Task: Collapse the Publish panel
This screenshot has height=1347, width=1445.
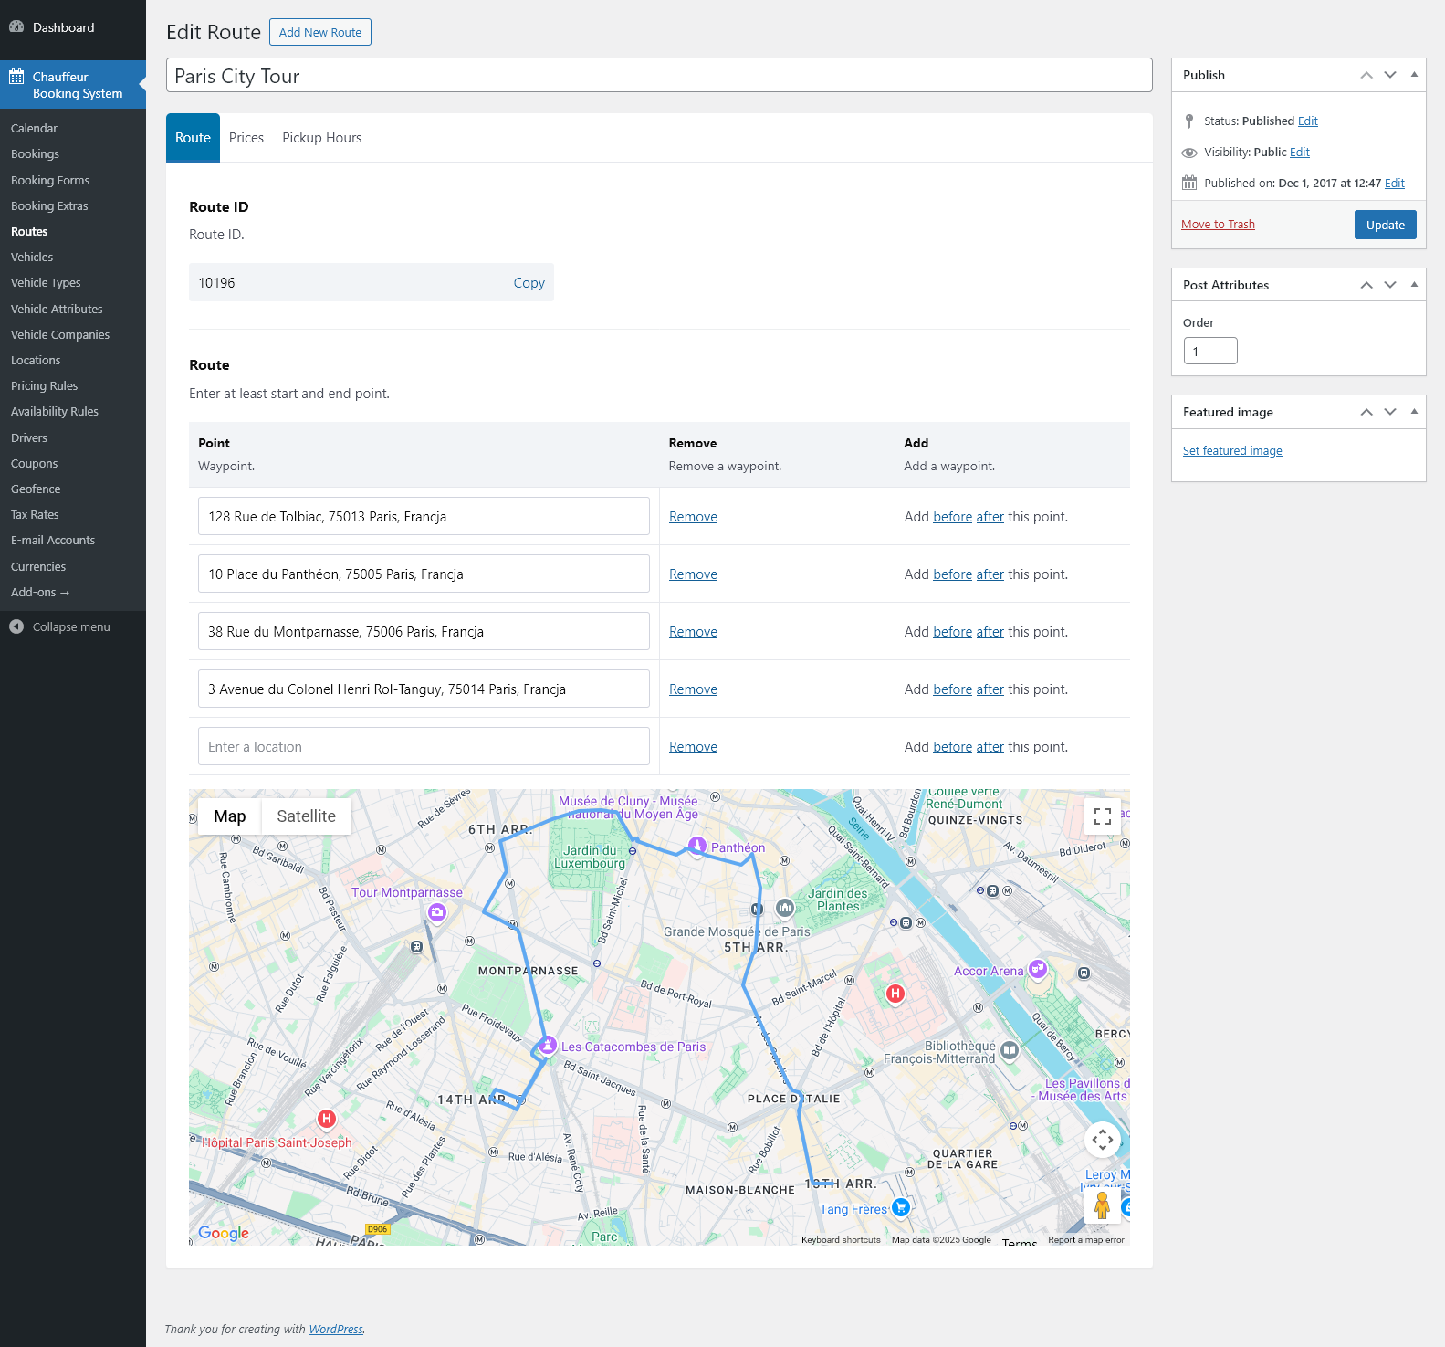Action: [x=1414, y=75]
